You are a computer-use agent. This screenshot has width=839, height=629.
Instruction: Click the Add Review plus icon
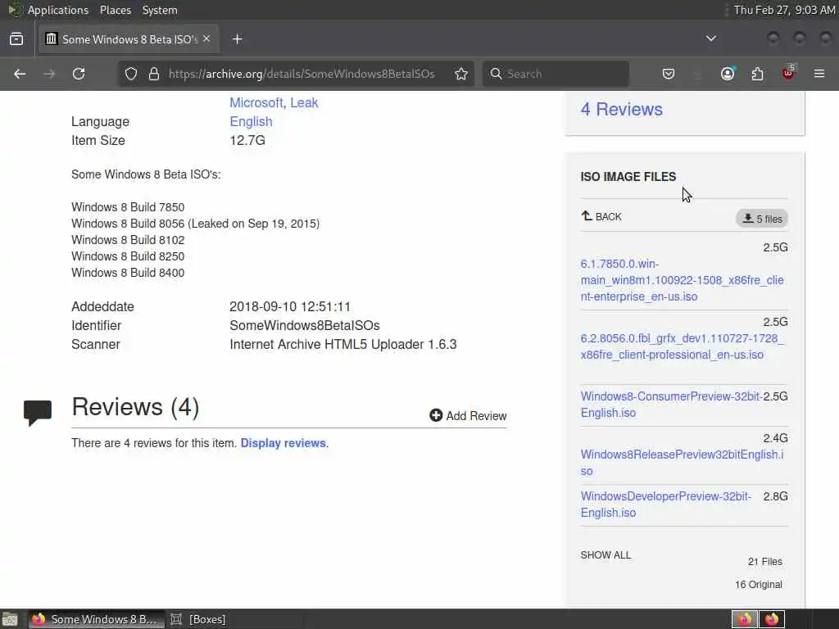(x=436, y=415)
